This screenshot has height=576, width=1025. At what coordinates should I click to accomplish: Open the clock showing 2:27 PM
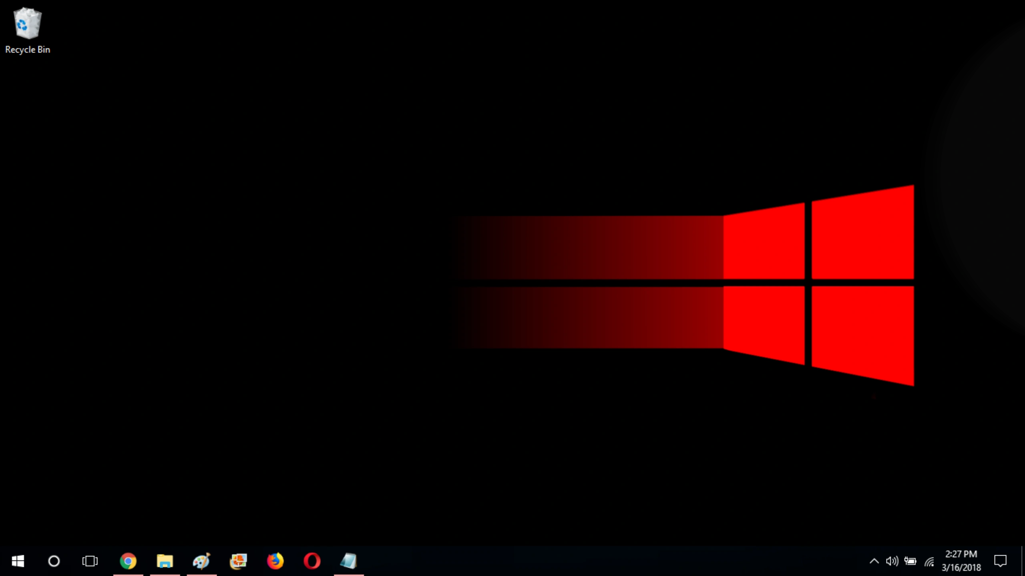pos(961,561)
